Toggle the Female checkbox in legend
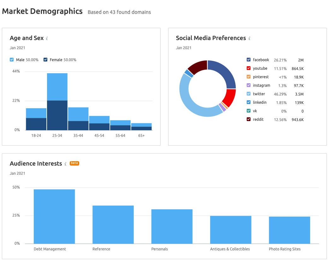330x263 pixels. pyautogui.click(x=45, y=60)
